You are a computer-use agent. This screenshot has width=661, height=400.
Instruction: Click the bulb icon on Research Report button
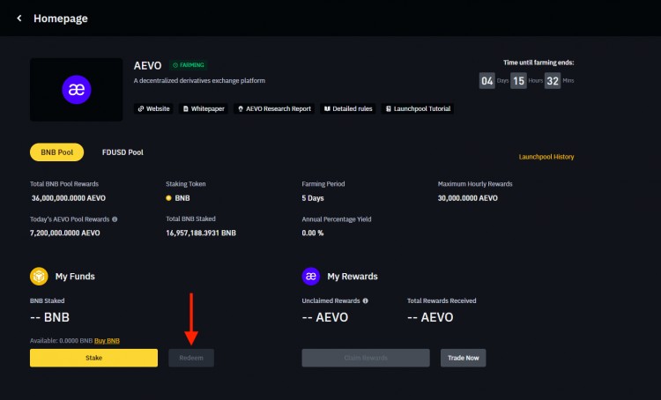click(241, 108)
